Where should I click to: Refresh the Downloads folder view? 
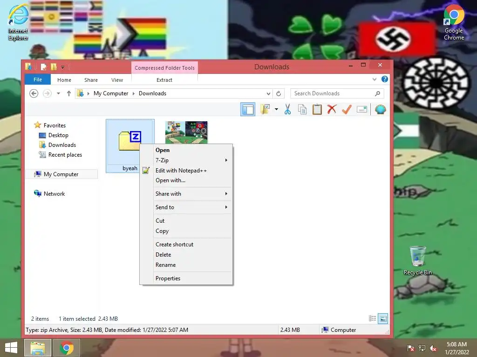(279, 93)
